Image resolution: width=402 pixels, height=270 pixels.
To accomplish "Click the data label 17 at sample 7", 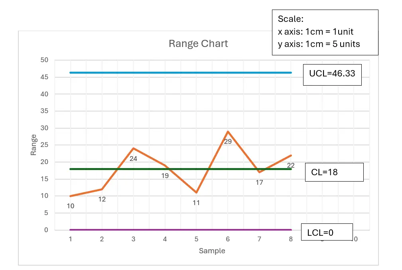I will coord(259,182).
